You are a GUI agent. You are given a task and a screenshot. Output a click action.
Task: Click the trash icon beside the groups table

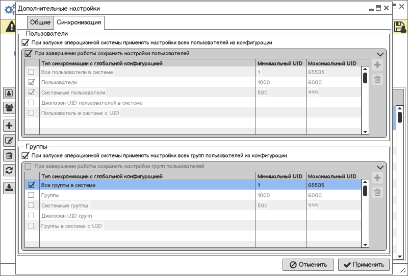pyautogui.click(x=377, y=192)
